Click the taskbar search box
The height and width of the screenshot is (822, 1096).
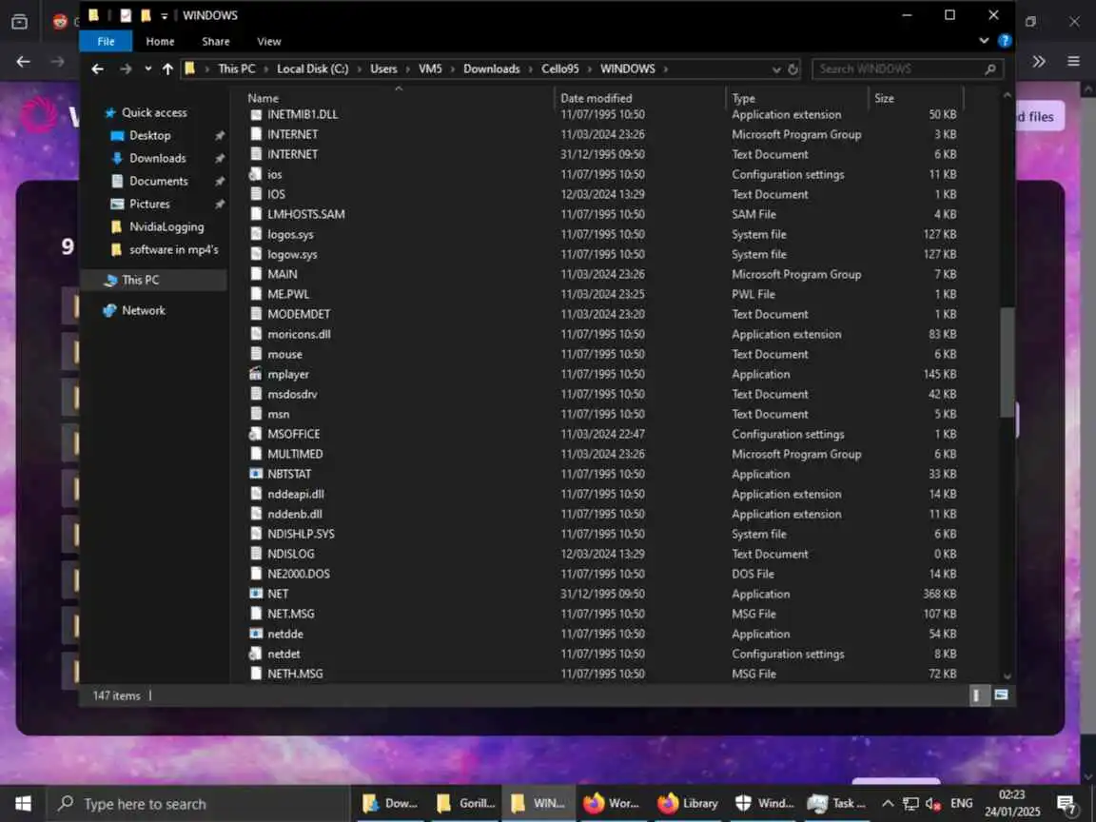[x=197, y=804]
